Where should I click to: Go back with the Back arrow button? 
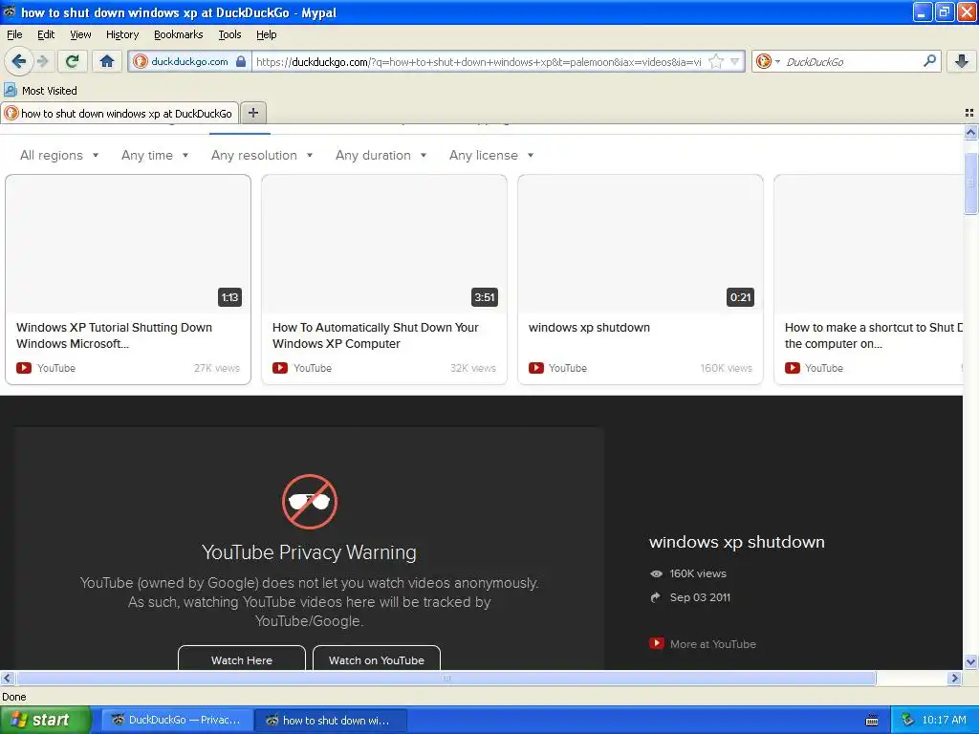[18, 61]
